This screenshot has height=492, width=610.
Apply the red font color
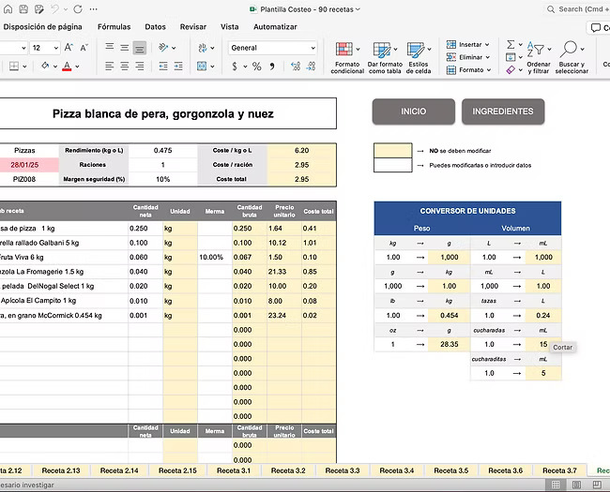pyautogui.click(x=65, y=67)
